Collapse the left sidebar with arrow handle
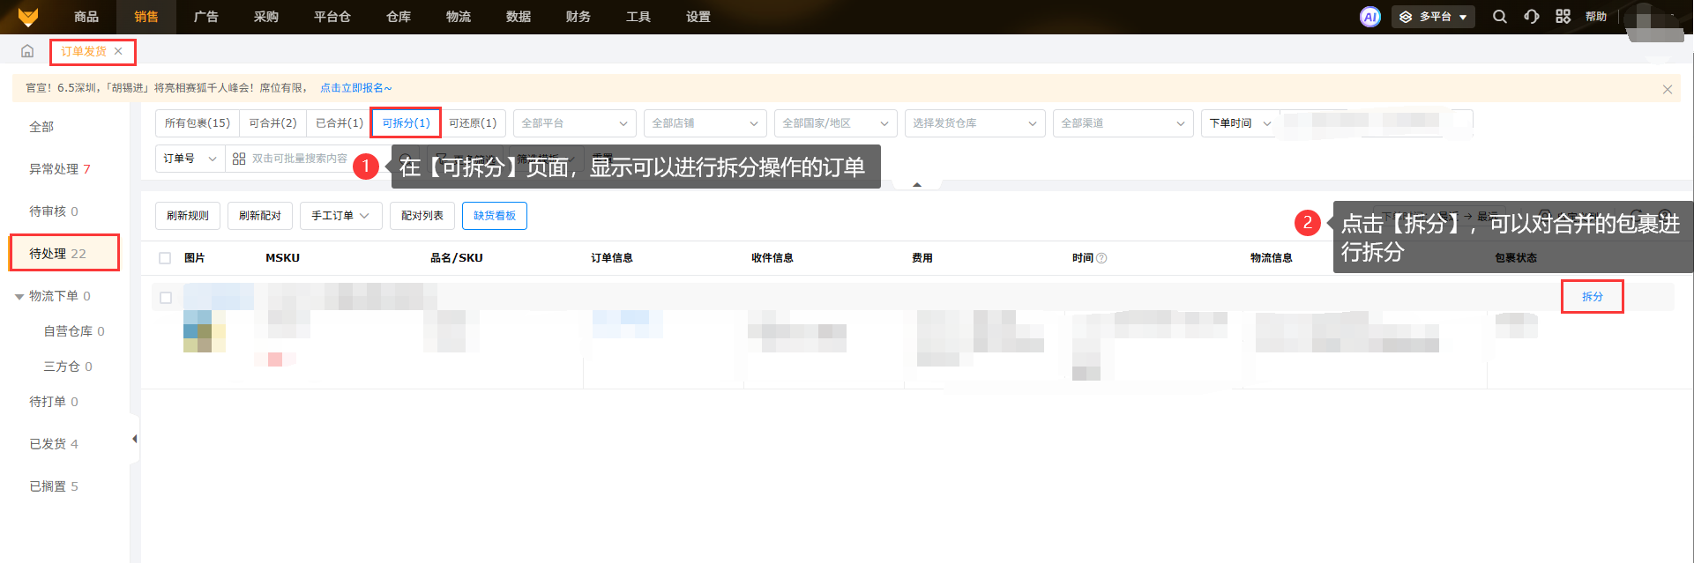The width and height of the screenshot is (1694, 563). point(134,439)
